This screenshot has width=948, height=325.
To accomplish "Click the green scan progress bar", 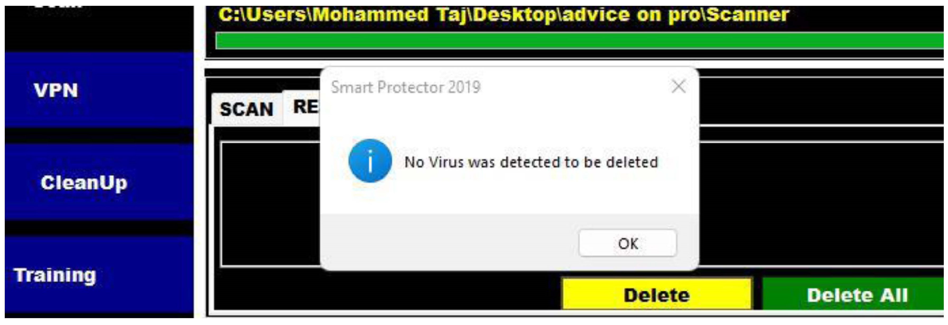I will point(580,41).
